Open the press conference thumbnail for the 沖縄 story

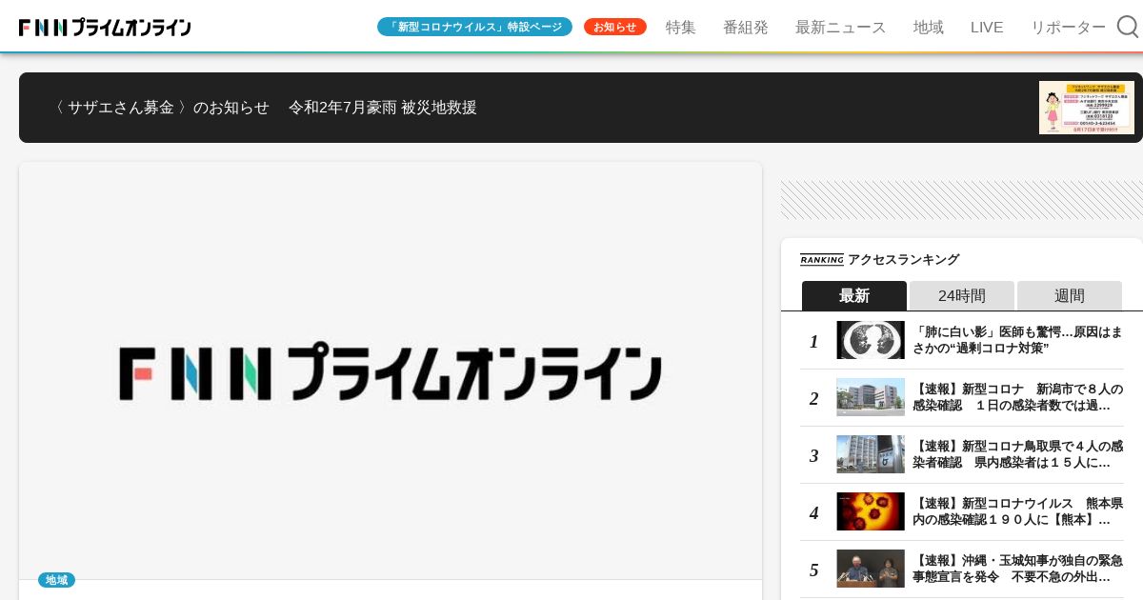click(871, 569)
